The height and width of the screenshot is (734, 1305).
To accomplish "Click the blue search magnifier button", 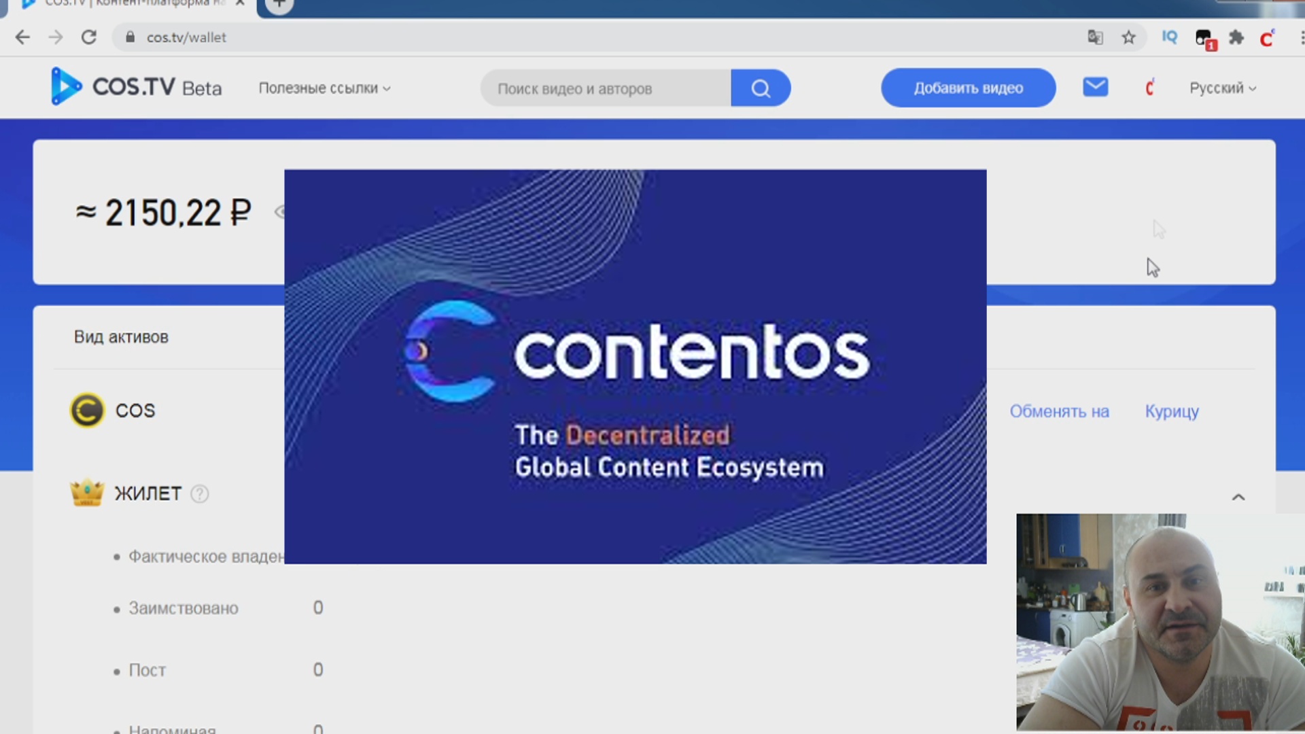I will click(x=761, y=88).
